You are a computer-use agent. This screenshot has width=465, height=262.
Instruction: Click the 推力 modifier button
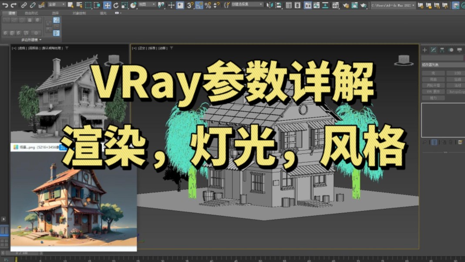pos(433,98)
